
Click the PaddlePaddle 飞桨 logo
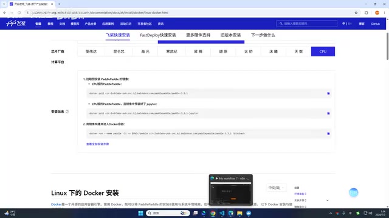(16, 24)
